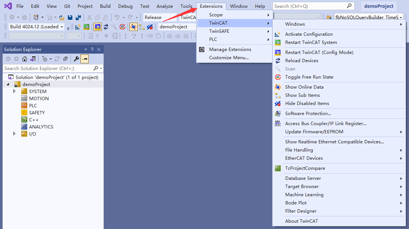Click Toggle Free Run State toolbar icon

(122, 27)
